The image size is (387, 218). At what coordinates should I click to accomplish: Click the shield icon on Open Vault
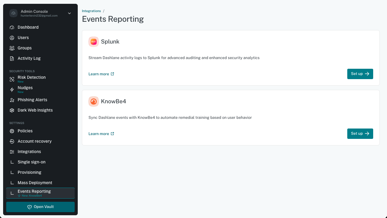[x=30, y=207]
